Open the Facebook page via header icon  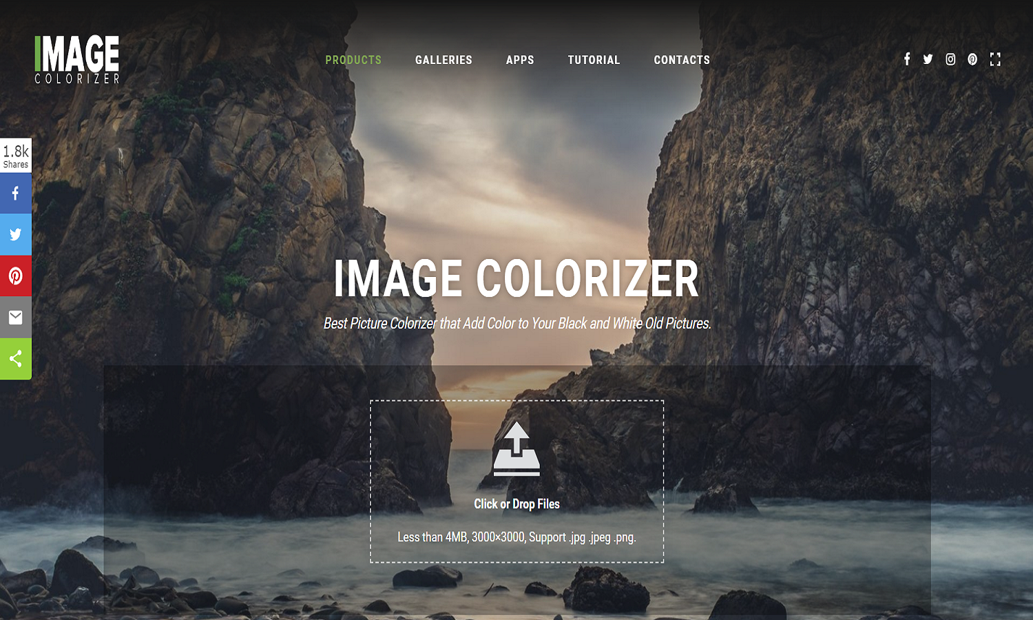[907, 59]
